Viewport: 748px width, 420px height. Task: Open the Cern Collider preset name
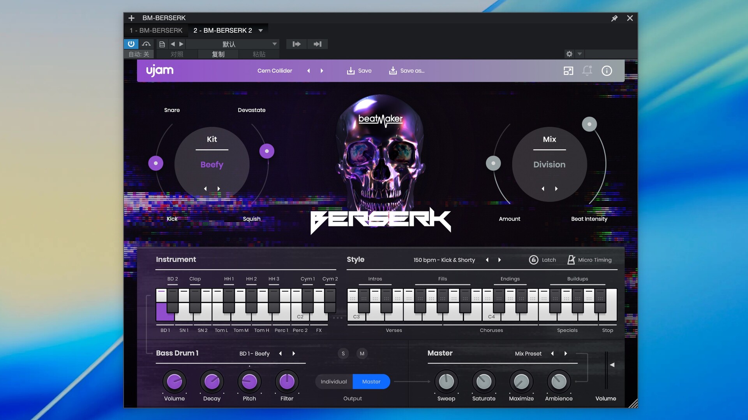(x=275, y=71)
